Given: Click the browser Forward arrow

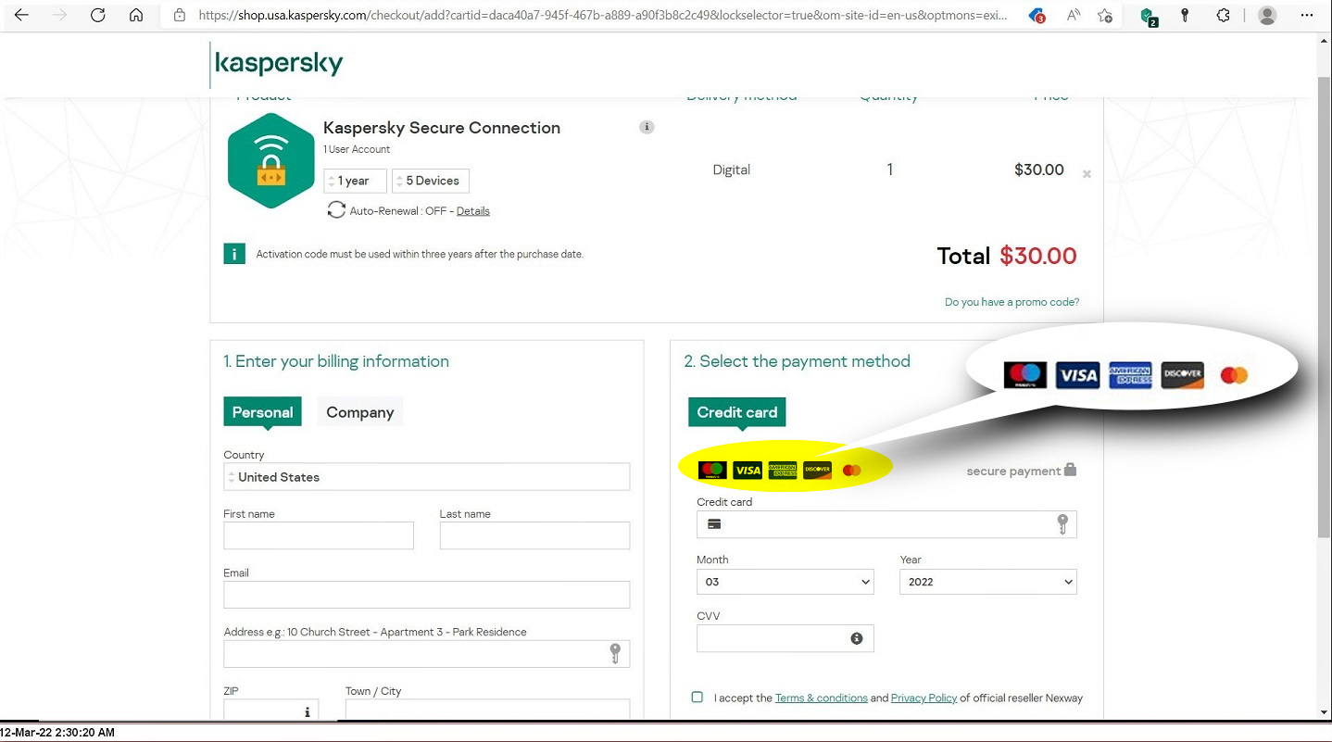Looking at the screenshot, I should click(x=59, y=15).
